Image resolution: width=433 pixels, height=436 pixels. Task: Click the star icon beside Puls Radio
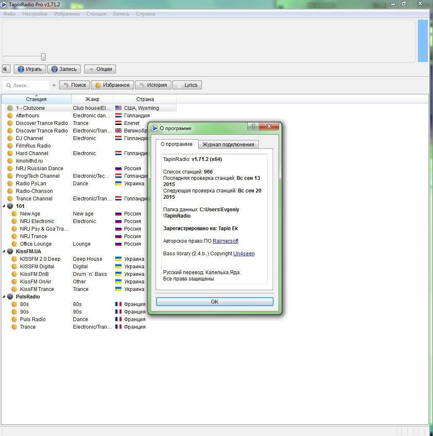14,319
